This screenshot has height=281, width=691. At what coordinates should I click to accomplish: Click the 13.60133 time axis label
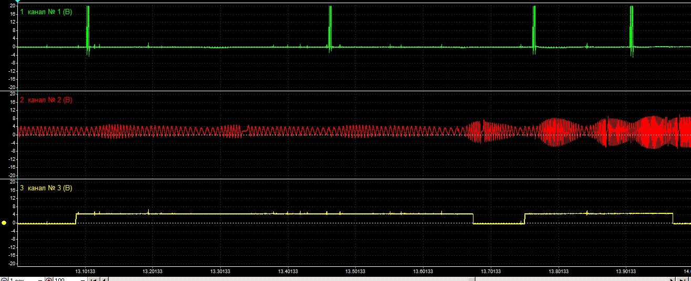pyautogui.click(x=422, y=271)
